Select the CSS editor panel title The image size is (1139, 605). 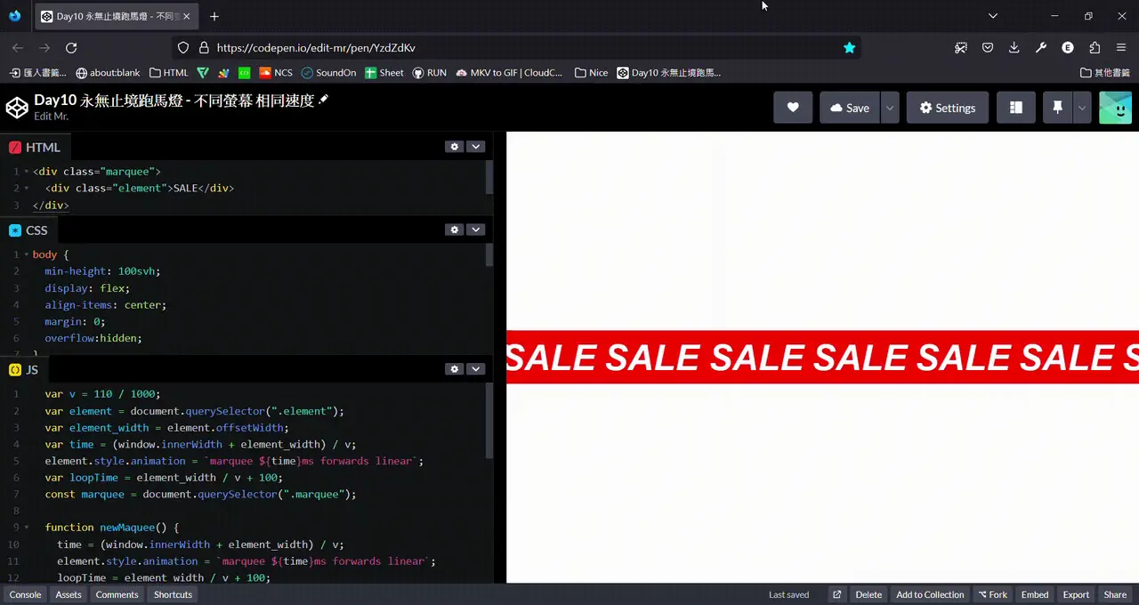click(x=28, y=230)
